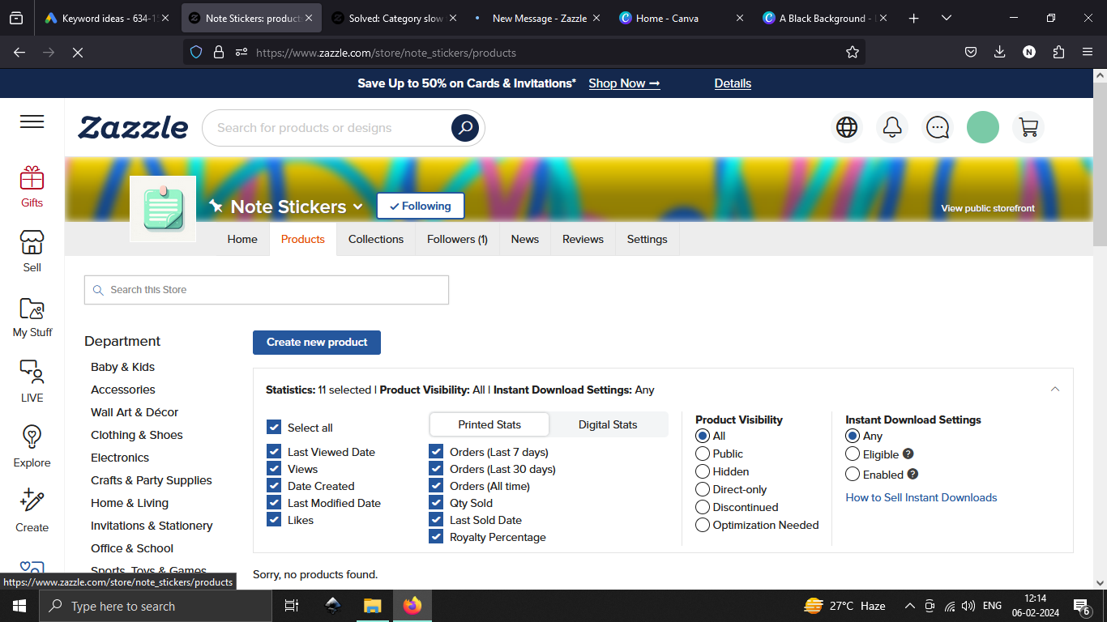Open Gifts in the sidebar
This screenshot has height=622, width=1107.
tap(32, 187)
